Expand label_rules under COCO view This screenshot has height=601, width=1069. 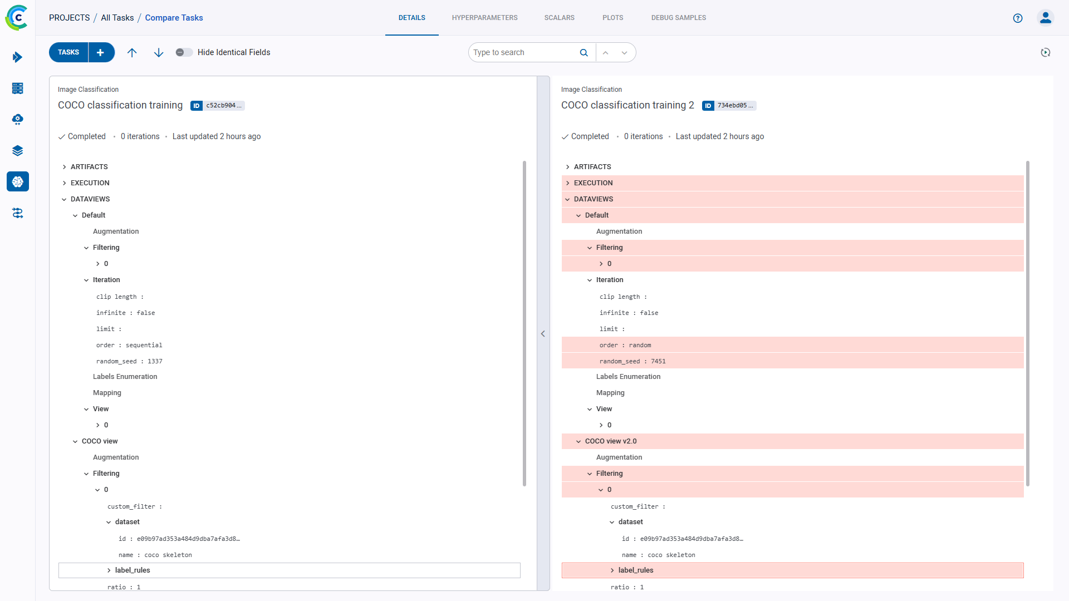pyautogui.click(x=109, y=570)
